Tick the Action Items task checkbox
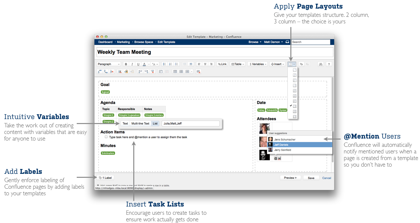The height and width of the screenshot is (223, 420). [x=106, y=137]
